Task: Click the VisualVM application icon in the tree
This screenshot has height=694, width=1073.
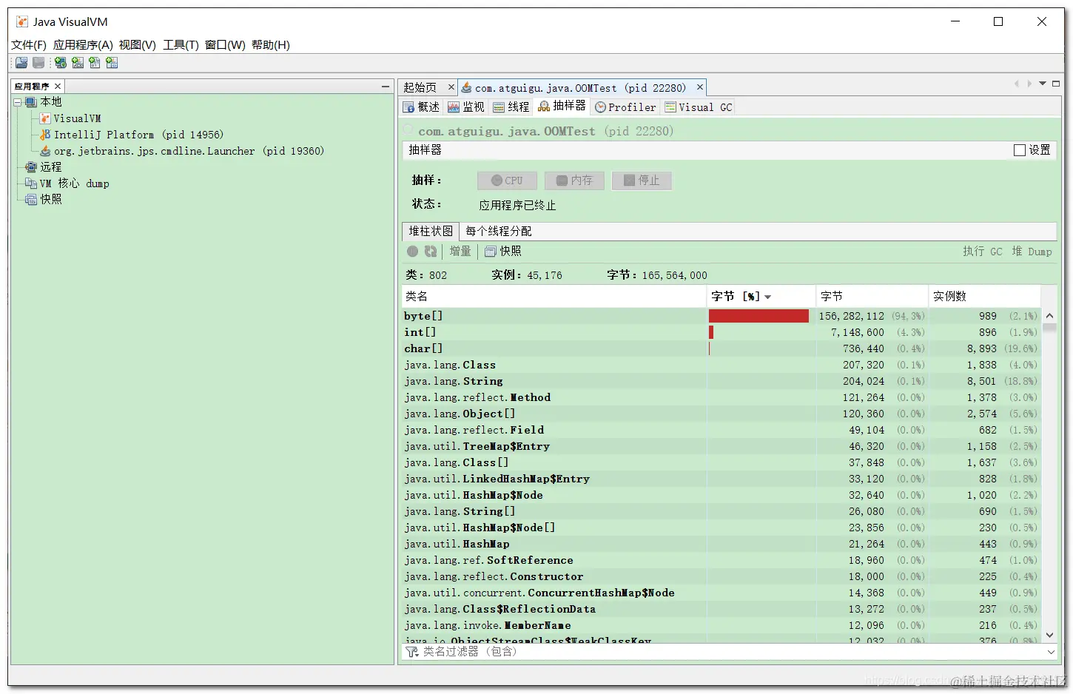Action: [45, 118]
